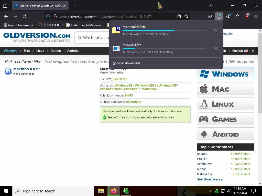The width and height of the screenshot is (262, 196).
Task: Click the forward navigation arrow
Action: tap(15, 16)
